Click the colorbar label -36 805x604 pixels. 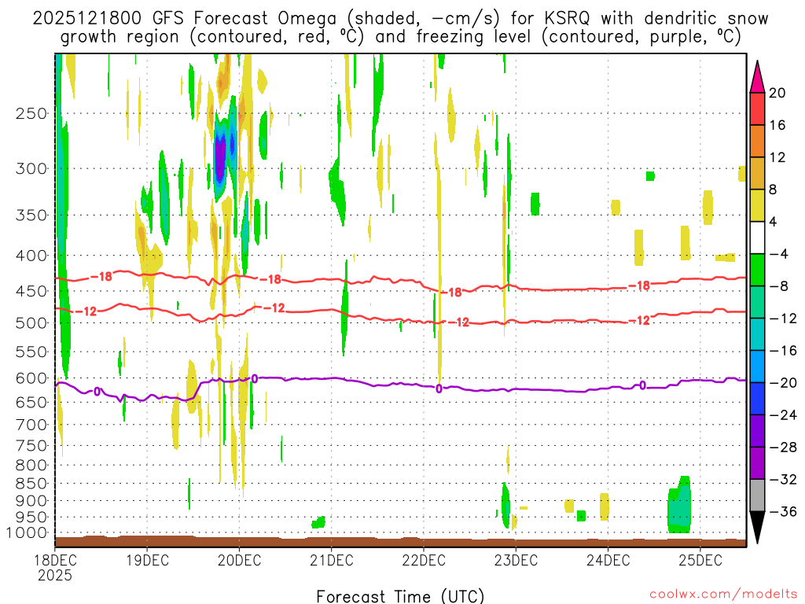[783, 511]
